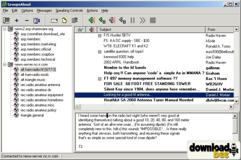241x160 pixels.
Task: Click the message body scrollbar thumb
Action: click(x=235, y=126)
